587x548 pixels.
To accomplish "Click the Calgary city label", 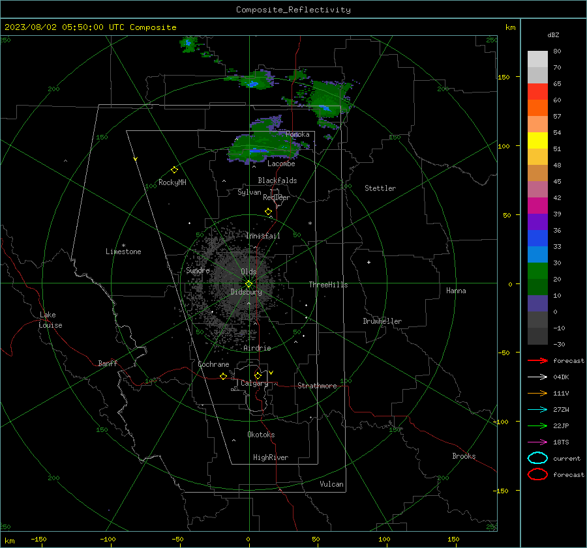I will point(254,383).
